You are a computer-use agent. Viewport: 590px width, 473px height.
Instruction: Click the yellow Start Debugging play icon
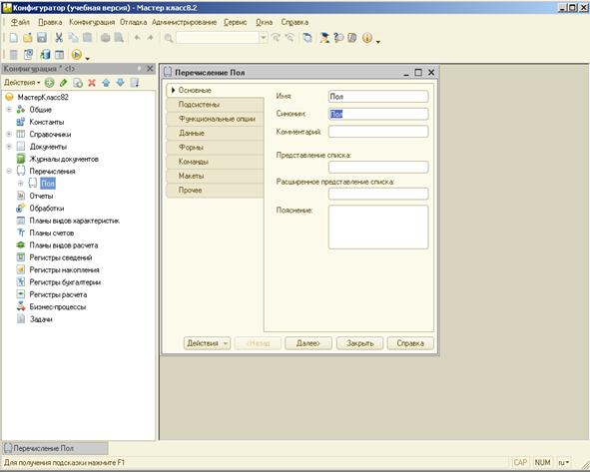pos(77,55)
